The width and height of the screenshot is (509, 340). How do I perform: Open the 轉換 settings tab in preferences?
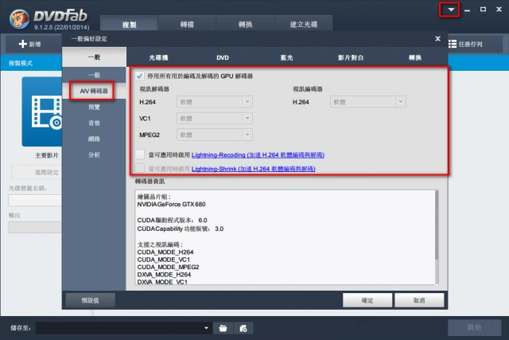point(415,58)
